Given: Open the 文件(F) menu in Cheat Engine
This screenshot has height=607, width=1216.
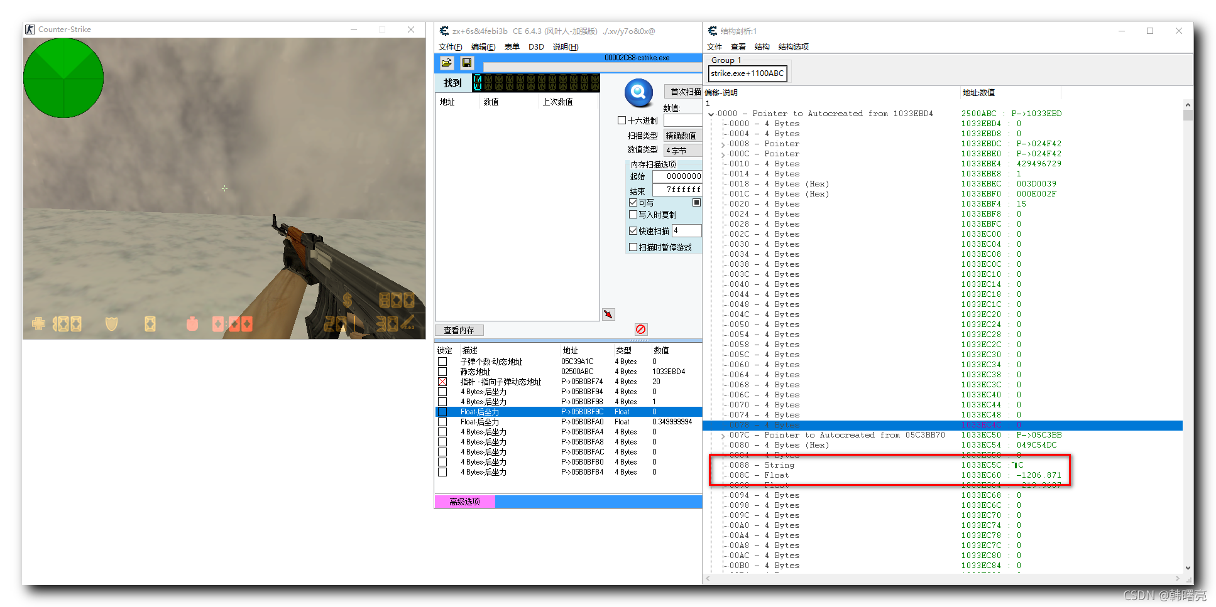Looking at the screenshot, I should coord(450,47).
